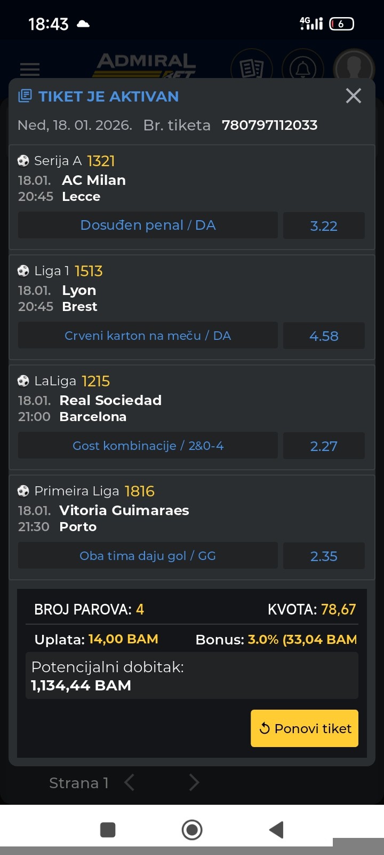Tap the football icon next to LaLiga
The image size is (384, 855).
23,381
